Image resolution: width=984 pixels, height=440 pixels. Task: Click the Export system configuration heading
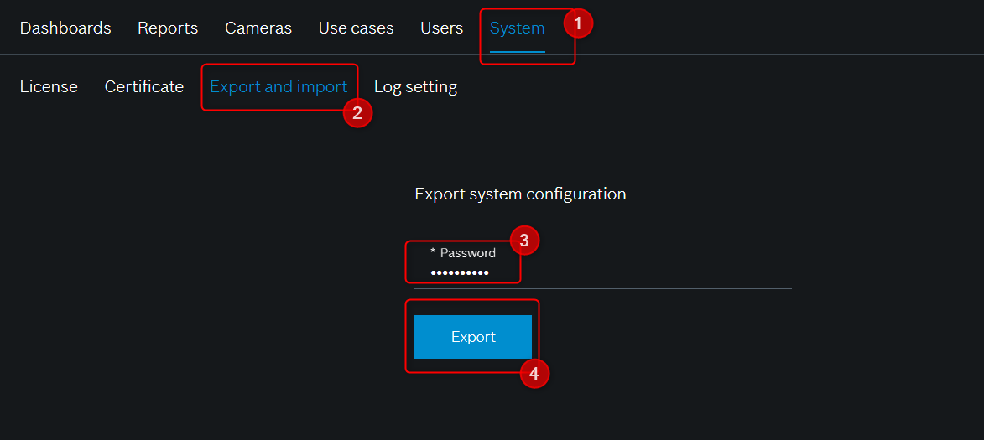[520, 194]
